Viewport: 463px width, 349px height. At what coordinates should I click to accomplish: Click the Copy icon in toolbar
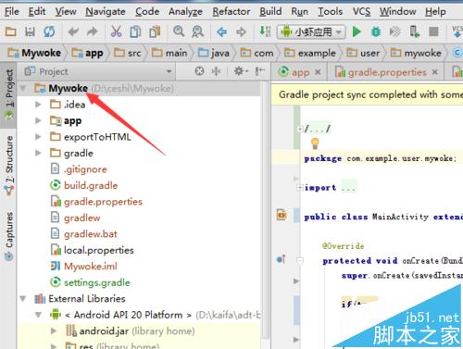135,31
